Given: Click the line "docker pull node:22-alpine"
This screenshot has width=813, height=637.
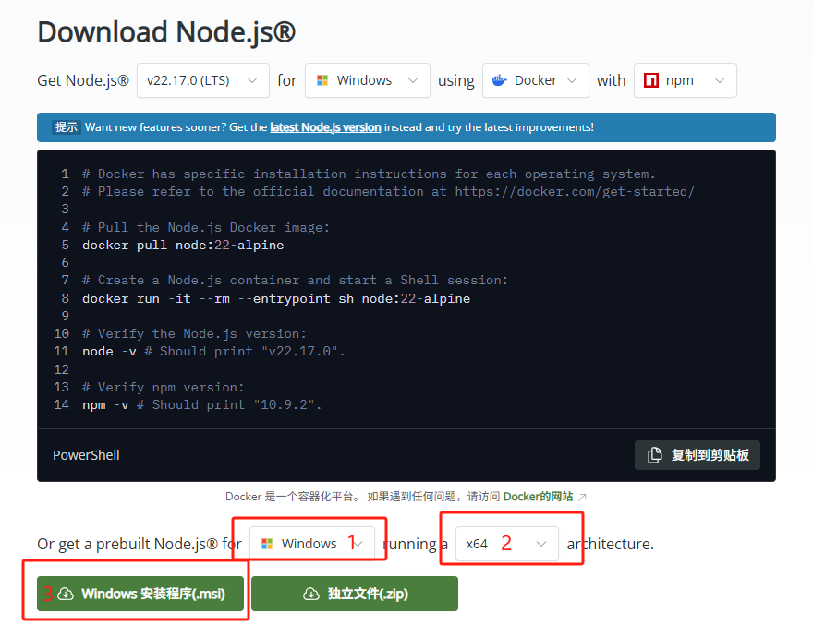Looking at the screenshot, I should [183, 246].
